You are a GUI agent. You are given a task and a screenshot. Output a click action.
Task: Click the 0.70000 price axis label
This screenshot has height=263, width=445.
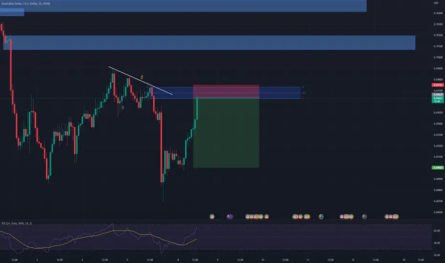point(438,57)
